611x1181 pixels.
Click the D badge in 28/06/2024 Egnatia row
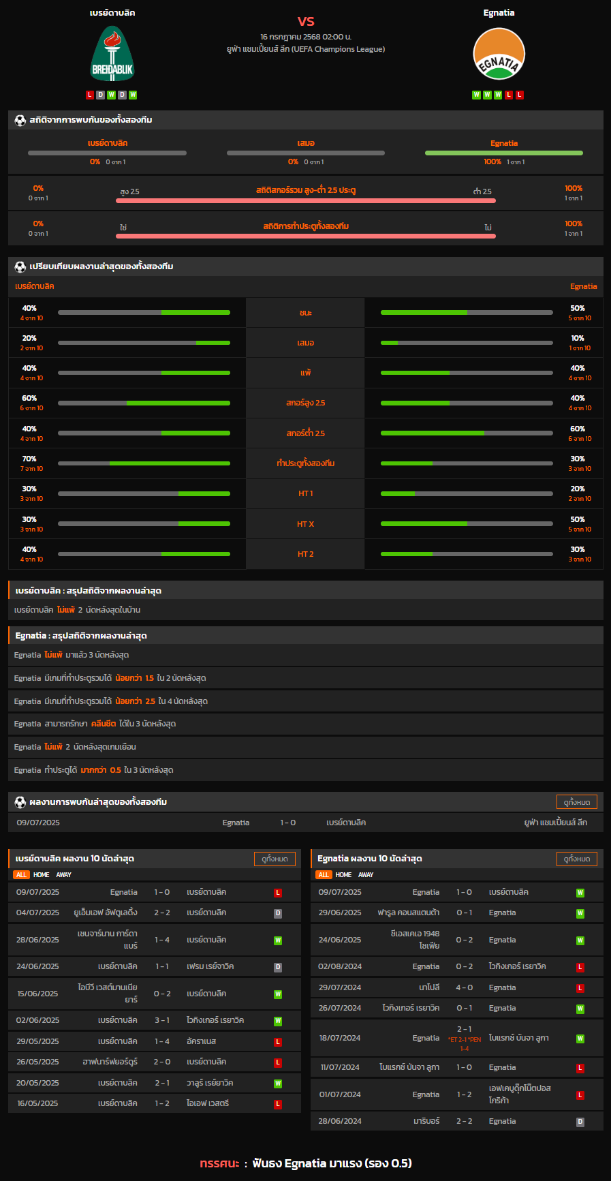(580, 1122)
